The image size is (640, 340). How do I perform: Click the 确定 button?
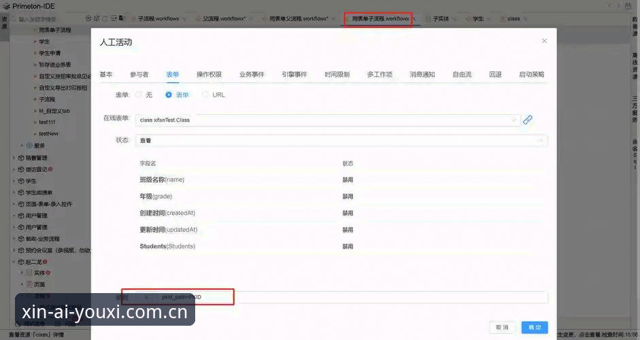[535, 327]
